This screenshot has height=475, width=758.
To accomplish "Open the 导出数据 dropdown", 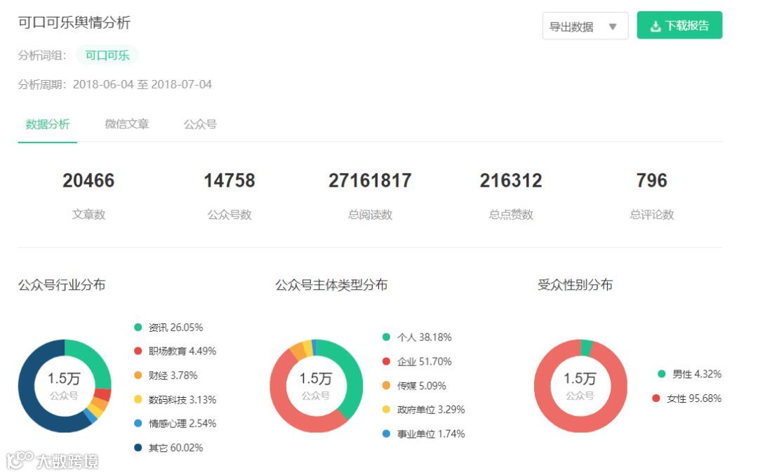I will (585, 26).
